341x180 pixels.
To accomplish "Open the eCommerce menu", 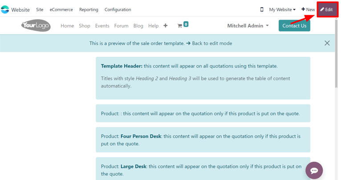I will click(61, 9).
